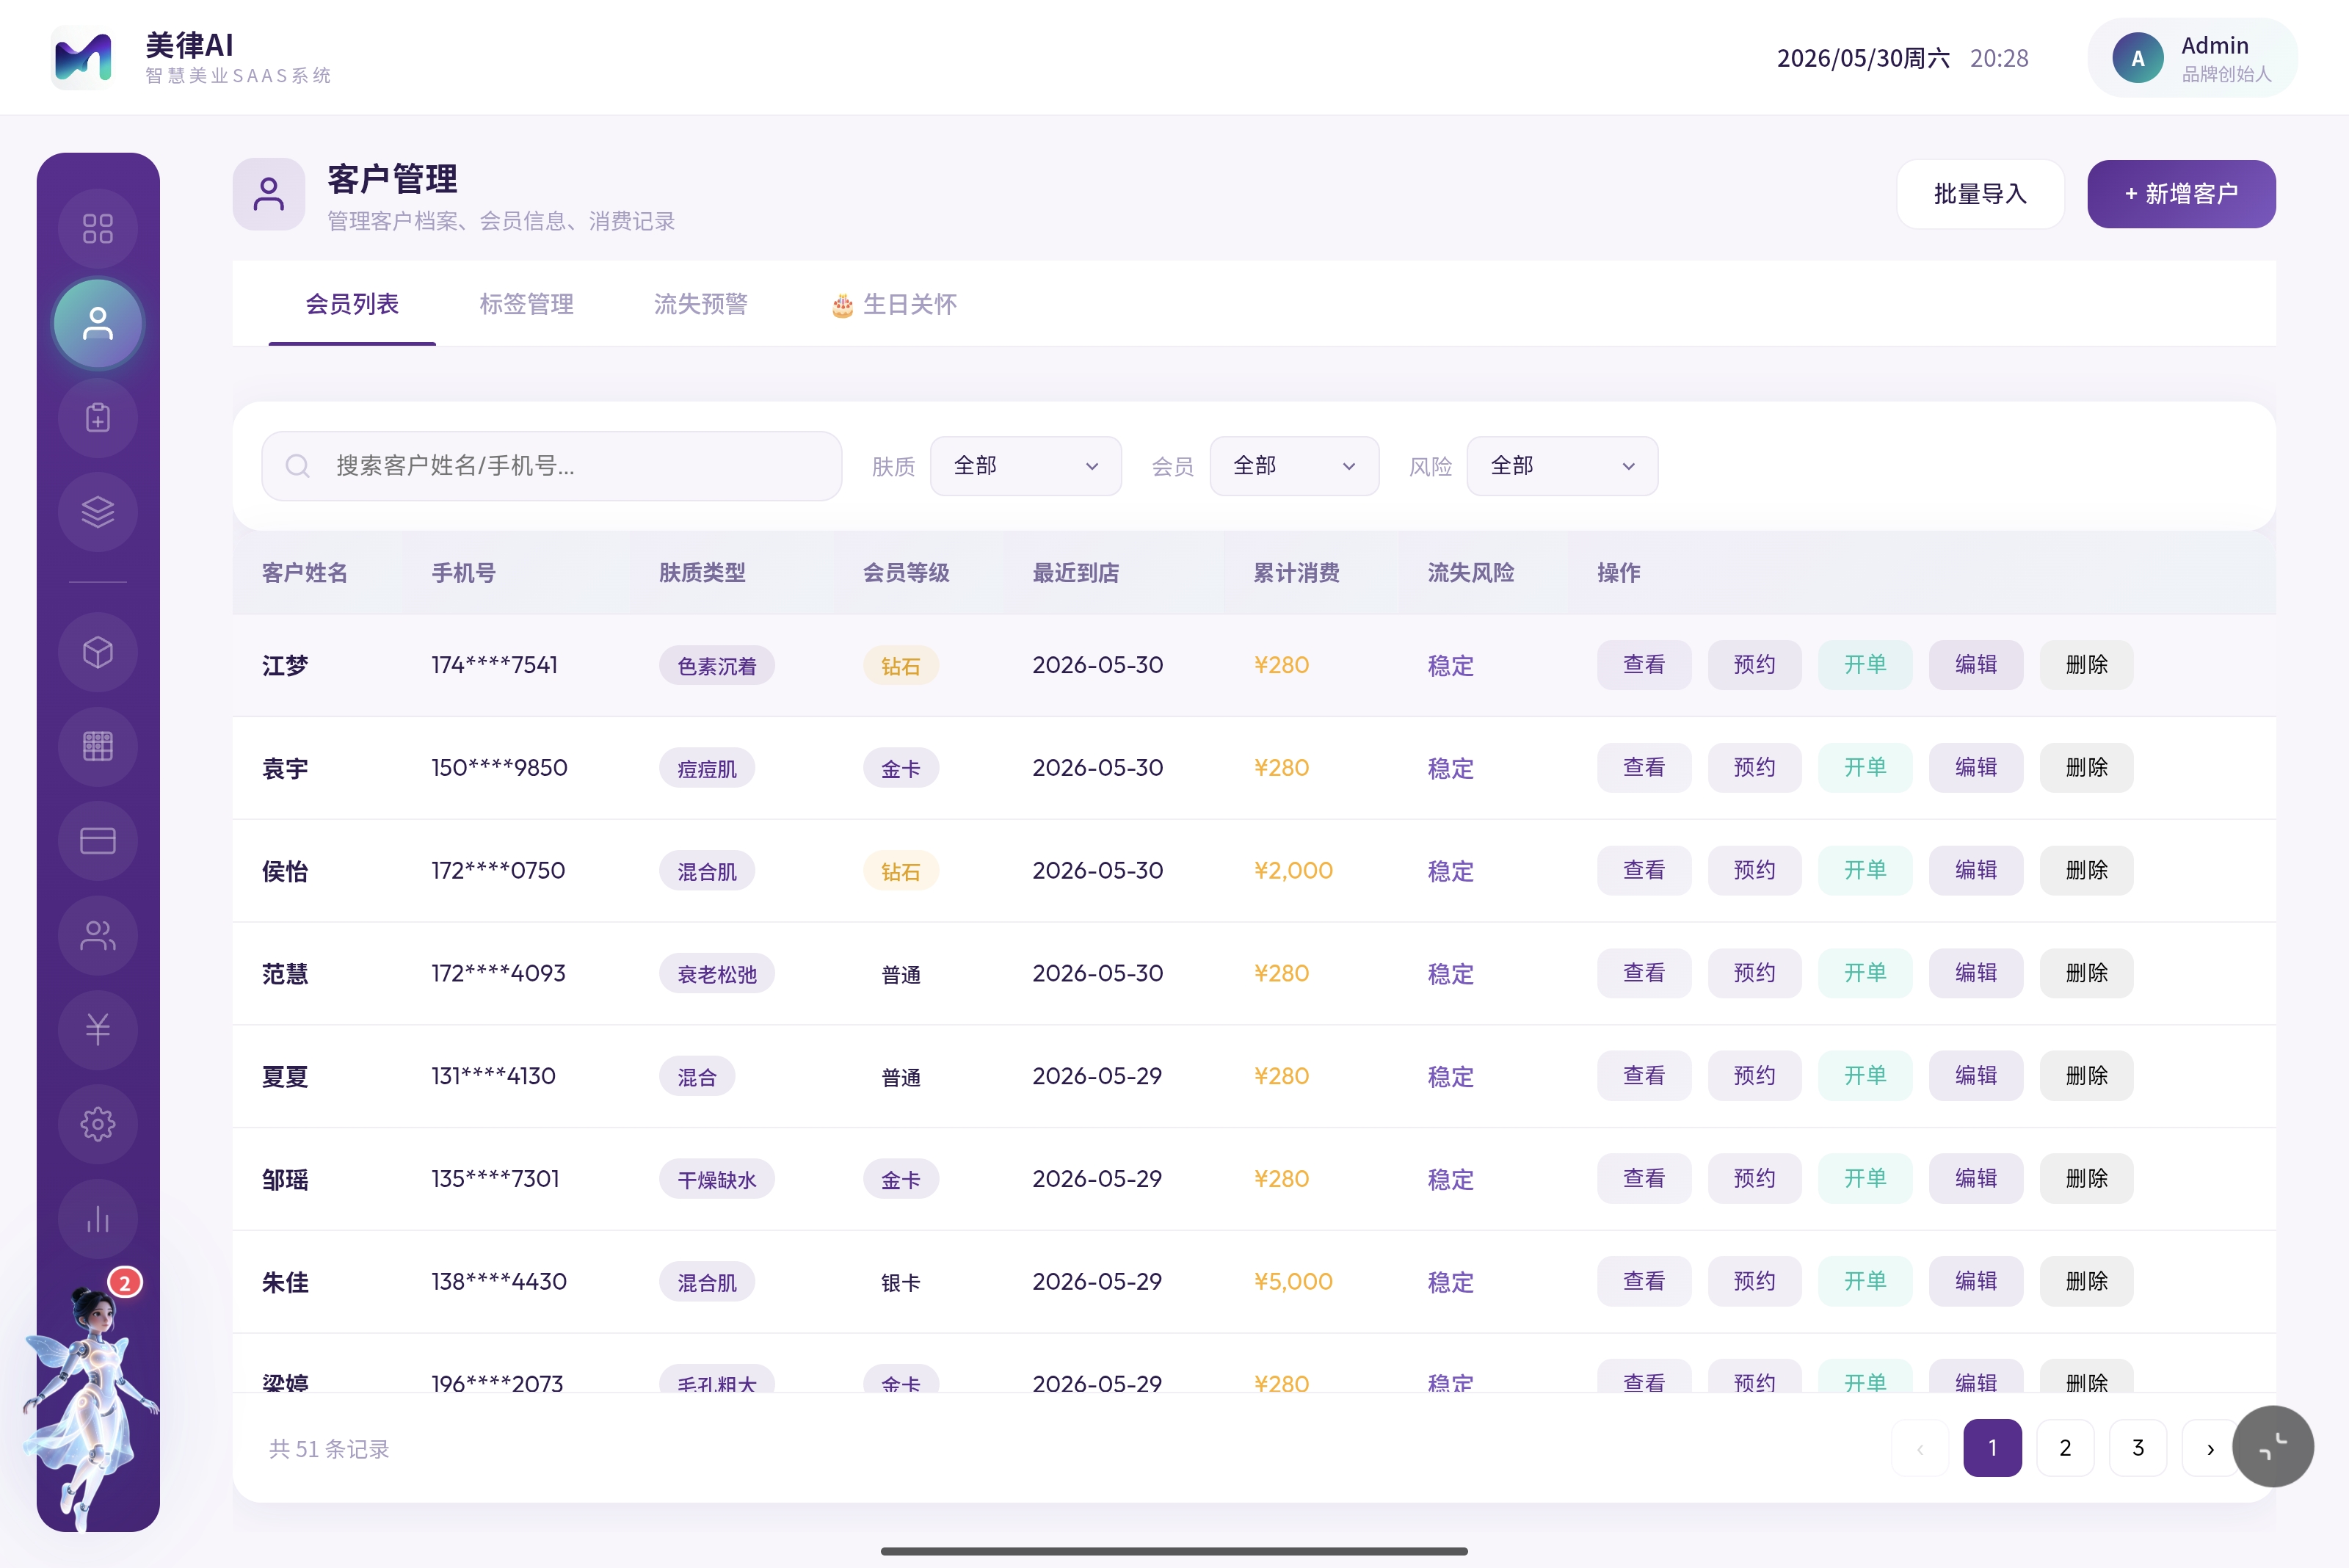2349x1568 pixels.
Task: Click 预约 for customer 袁宇
Action: 1755,768
